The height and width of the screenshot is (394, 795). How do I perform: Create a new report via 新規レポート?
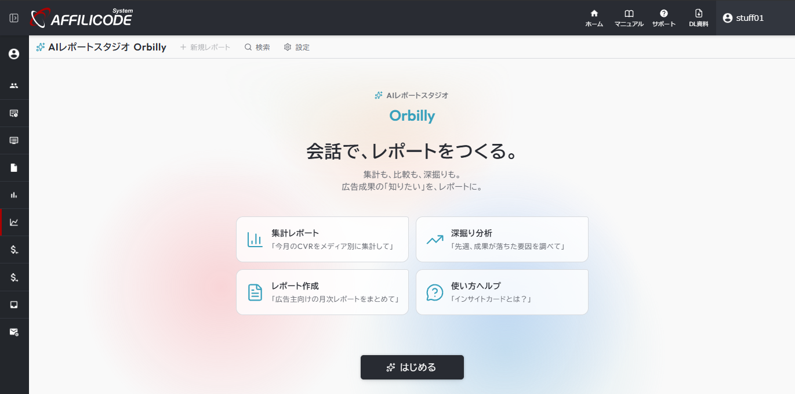[x=205, y=47]
